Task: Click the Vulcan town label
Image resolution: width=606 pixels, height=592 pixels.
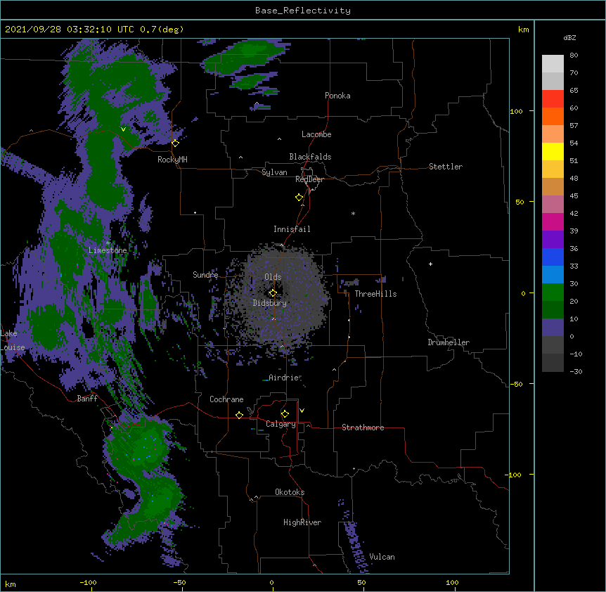Action: [382, 557]
